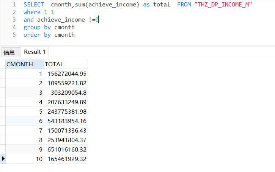Image resolution: width=275 pixels, height=172 pixels.
Task: Select cell 543183954.16
Action: point(66,121)
